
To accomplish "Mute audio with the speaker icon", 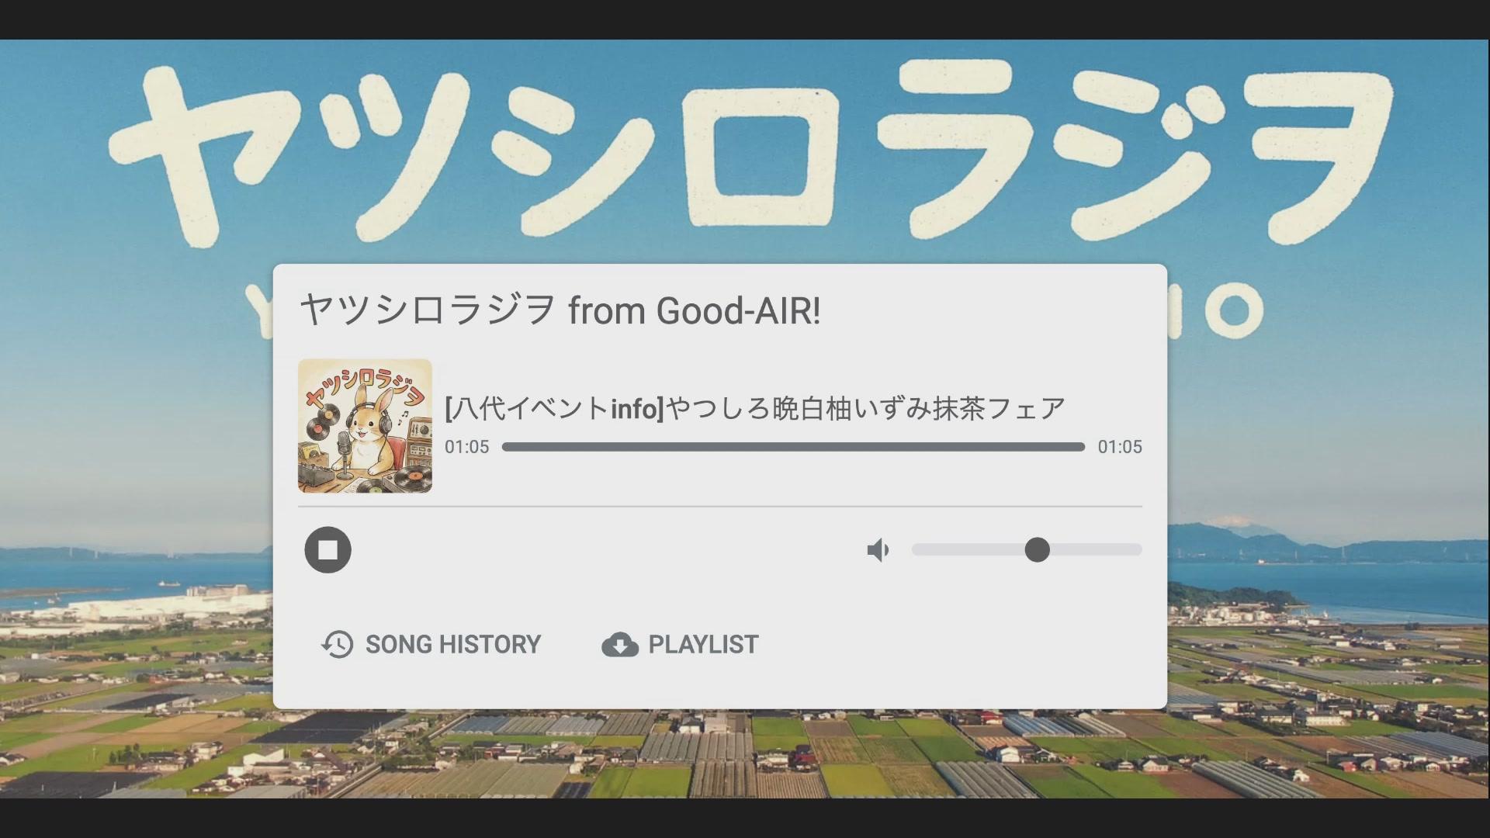I will [x=878, y=550].
